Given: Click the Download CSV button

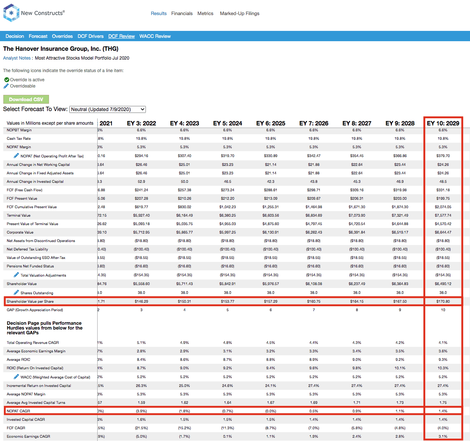Looking at the screenshot, I should click(x=26, y=99).
